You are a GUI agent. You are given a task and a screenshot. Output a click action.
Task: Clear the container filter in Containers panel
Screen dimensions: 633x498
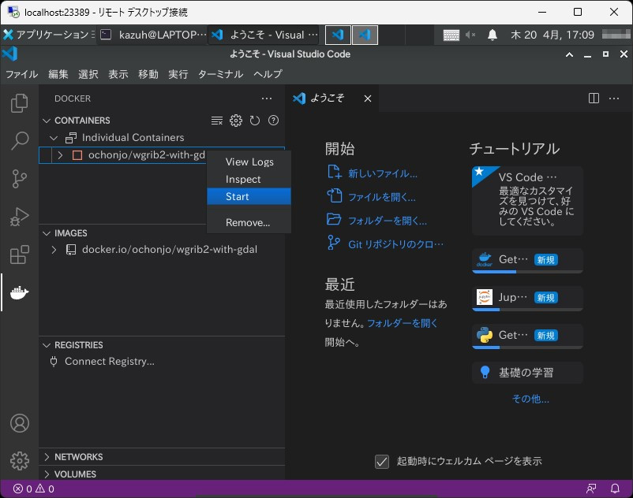[x=217, y=120]
